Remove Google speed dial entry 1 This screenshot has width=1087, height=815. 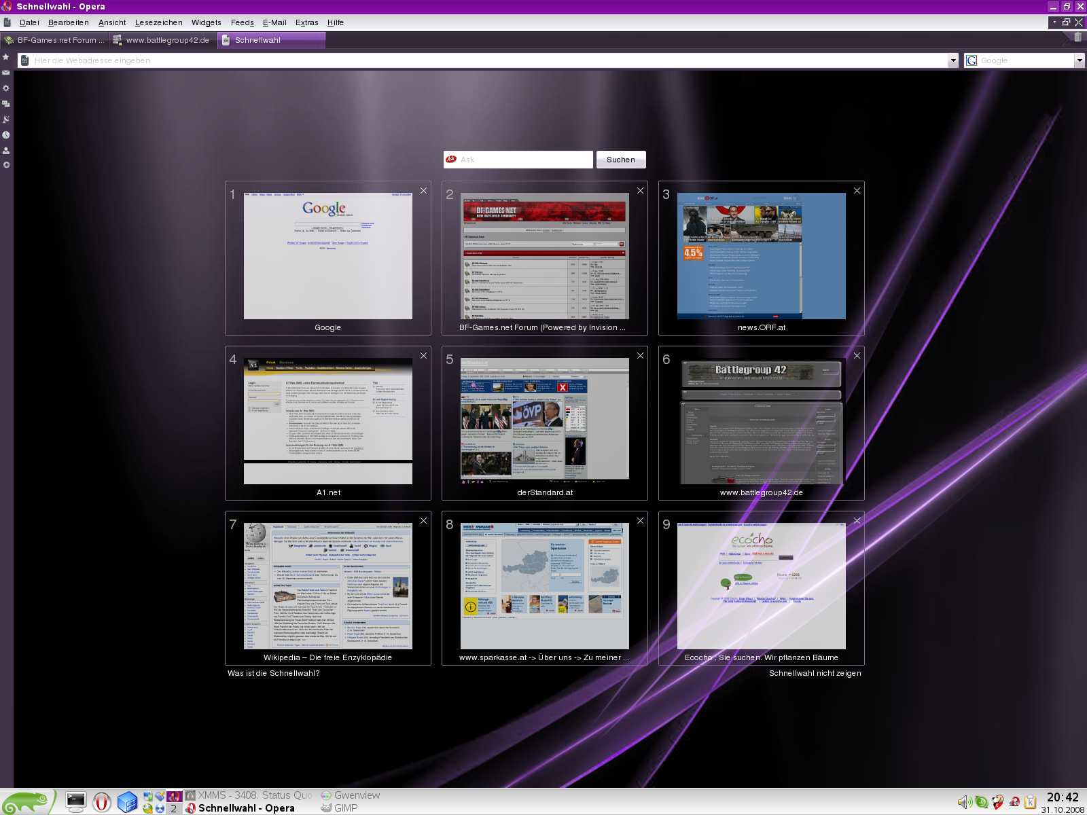pyautogui.click(x=423, y=191)
